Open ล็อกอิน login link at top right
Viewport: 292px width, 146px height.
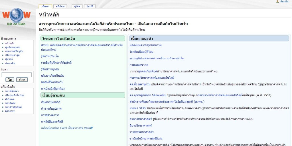pyautogui.click(x=284, y=2)
